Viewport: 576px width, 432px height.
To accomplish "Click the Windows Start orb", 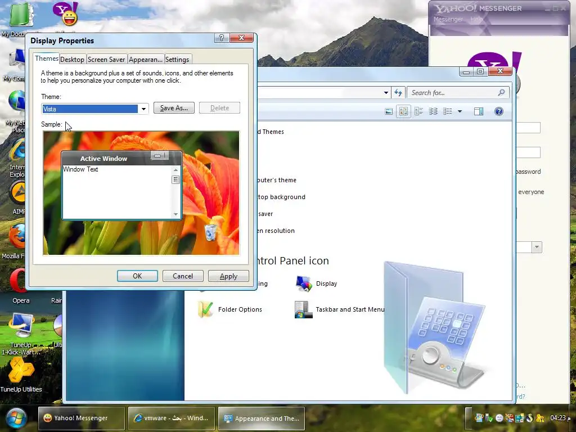I will 15,418.
